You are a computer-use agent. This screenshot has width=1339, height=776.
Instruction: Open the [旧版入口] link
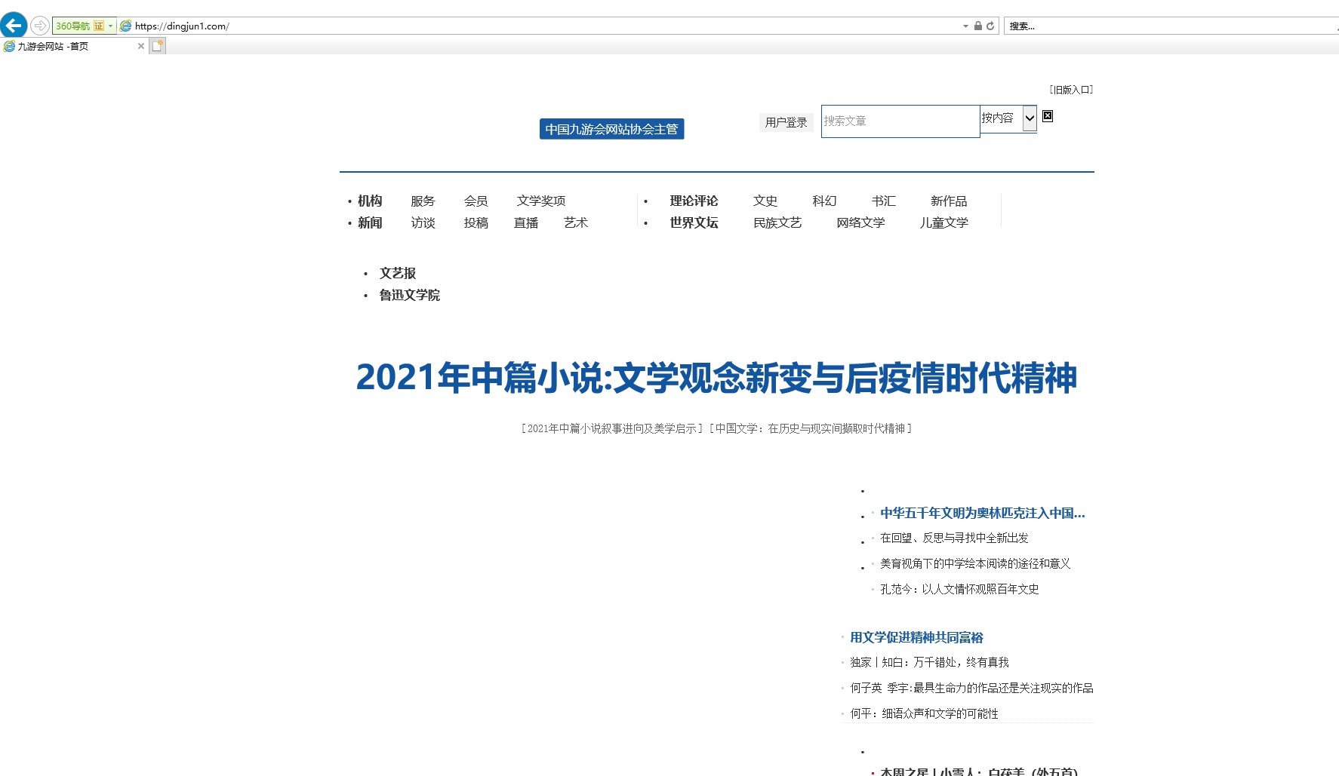[x=1071, y=90]
